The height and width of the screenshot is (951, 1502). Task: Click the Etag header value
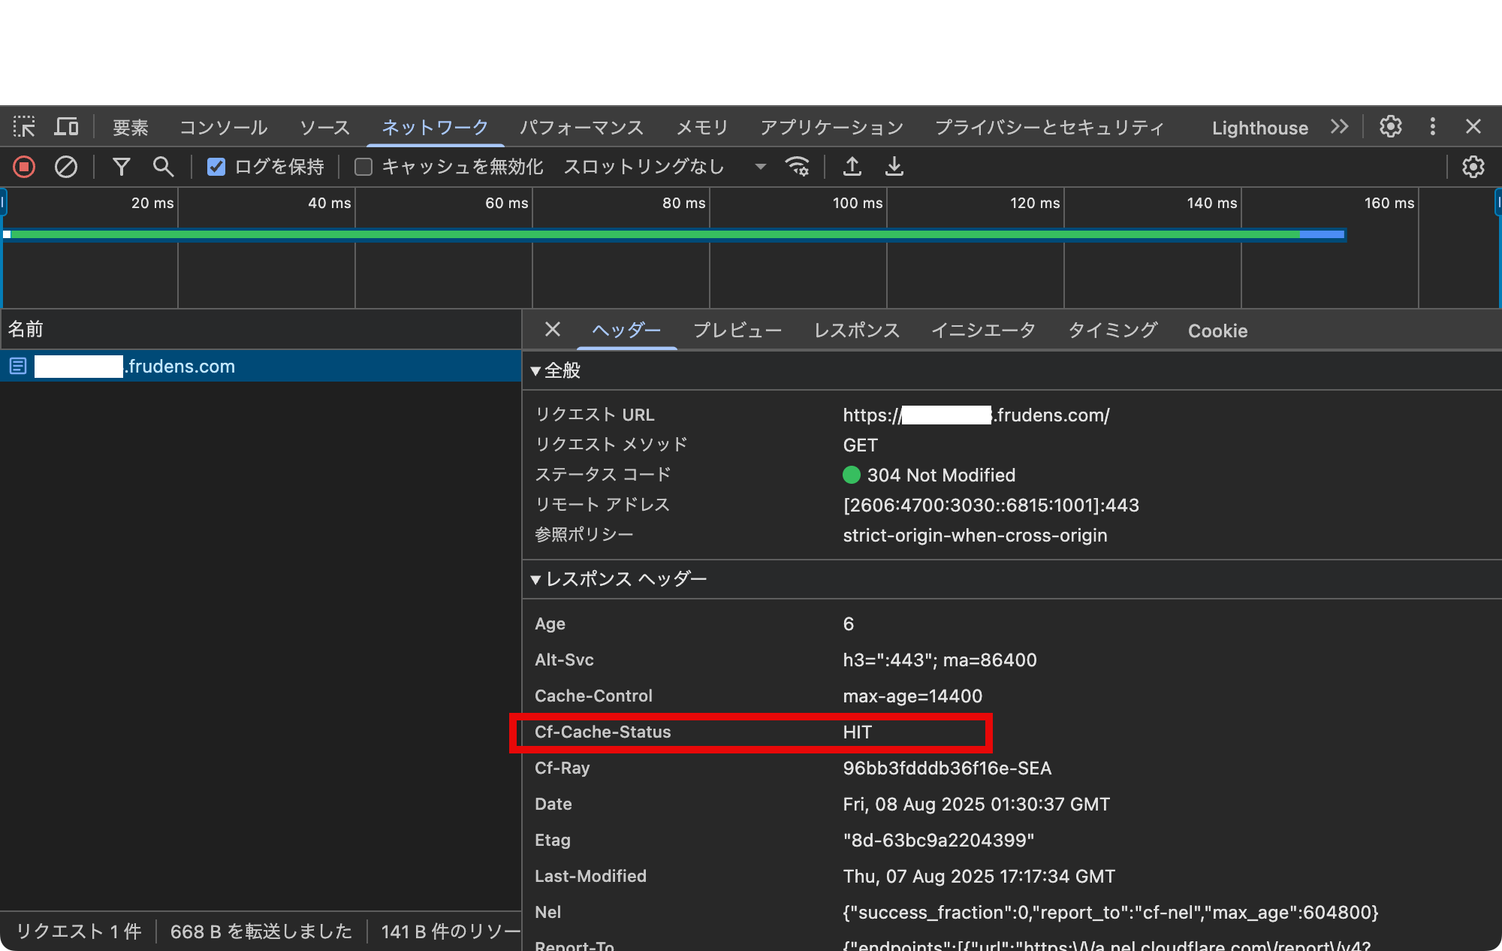click(x=938, y=840)
